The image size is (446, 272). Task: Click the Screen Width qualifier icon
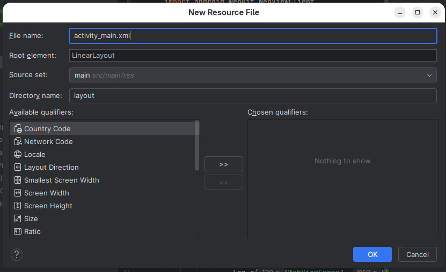tap(18, 193)
